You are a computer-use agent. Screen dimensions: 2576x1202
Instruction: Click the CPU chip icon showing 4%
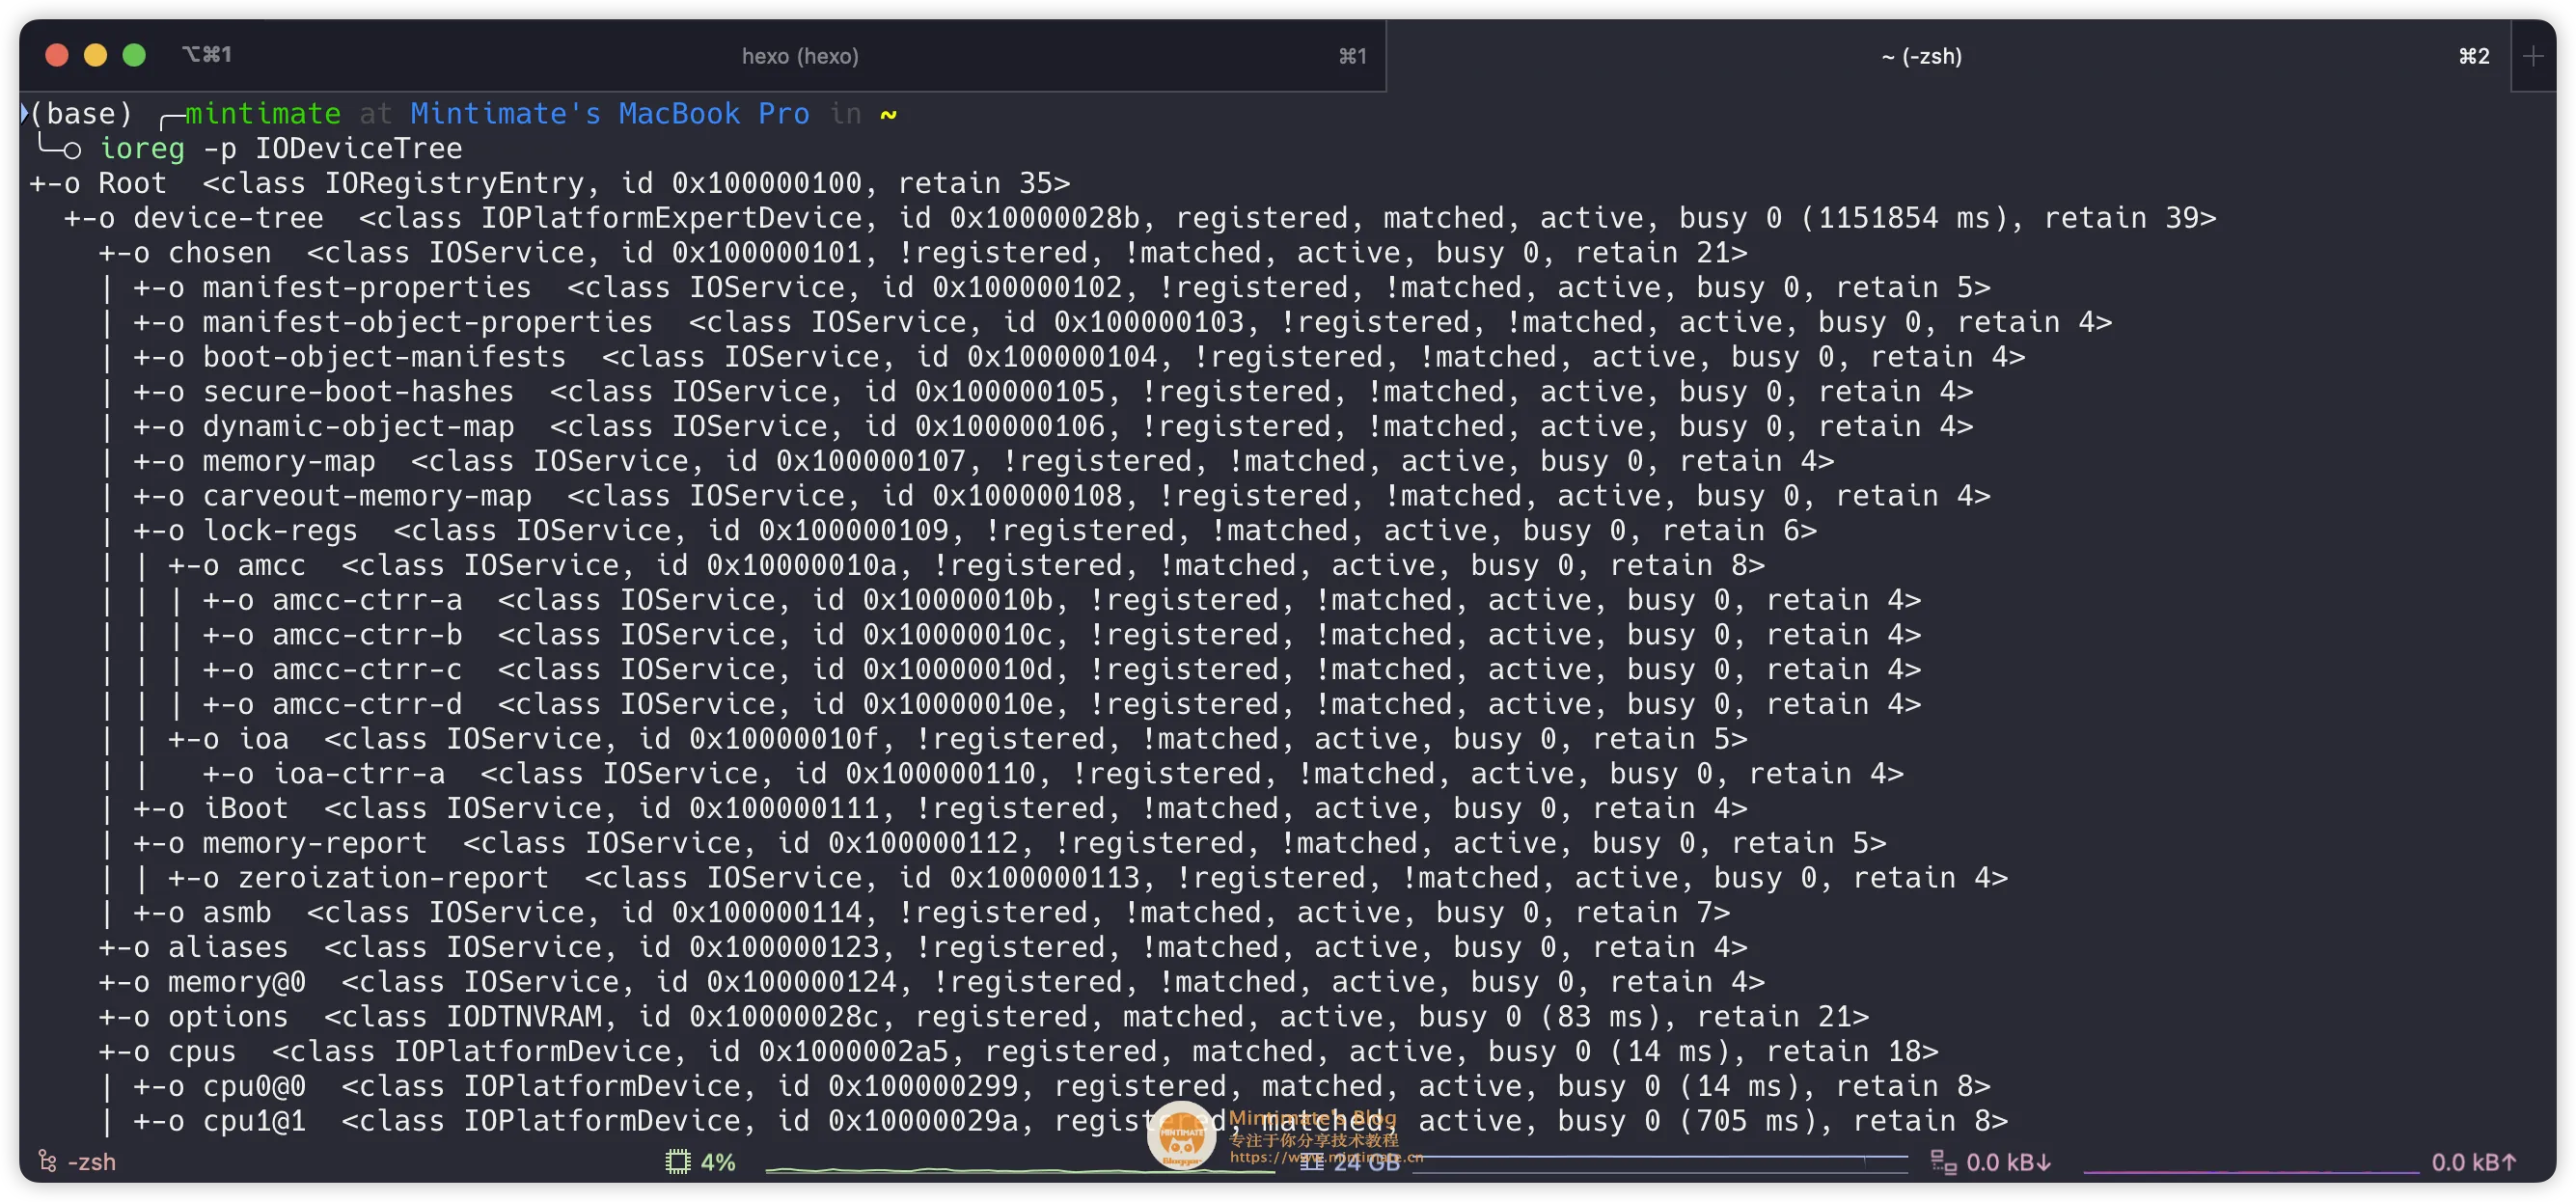pyautogui.click(x=678, y=1161)
